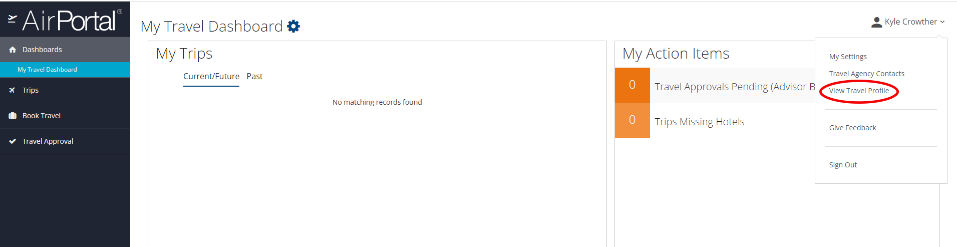This screenshot has height=247, width=957.
Task: Click the checkmark icon beside Travel Approval
Action: point(13,141)
